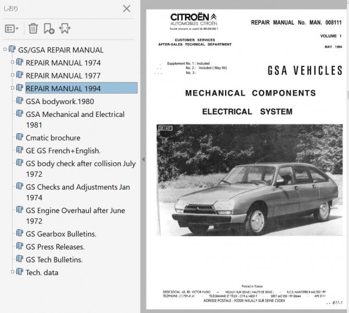This screenshot has width=349, height=313.
Task: Click bookmark icon beside GSA Mechanical and Electrical
Action: [20, 113]
